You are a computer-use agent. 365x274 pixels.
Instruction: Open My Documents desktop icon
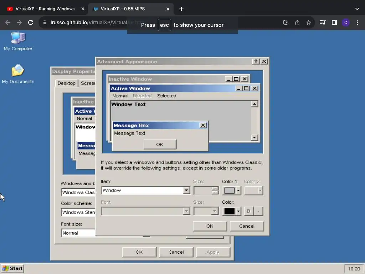point(18,74)
